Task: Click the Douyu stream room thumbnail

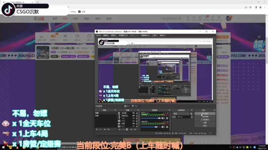Action: click(x=43, y=52)
